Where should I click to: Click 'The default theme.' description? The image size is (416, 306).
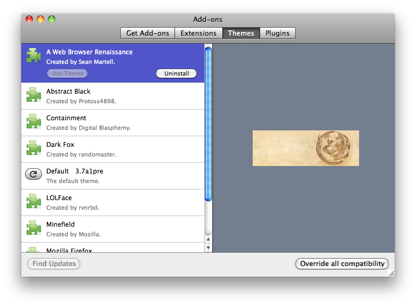coord(73,181)
